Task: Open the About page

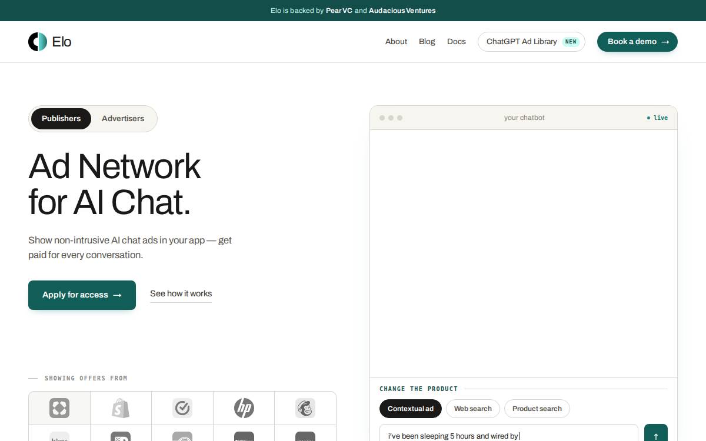Action: point(396,42)
